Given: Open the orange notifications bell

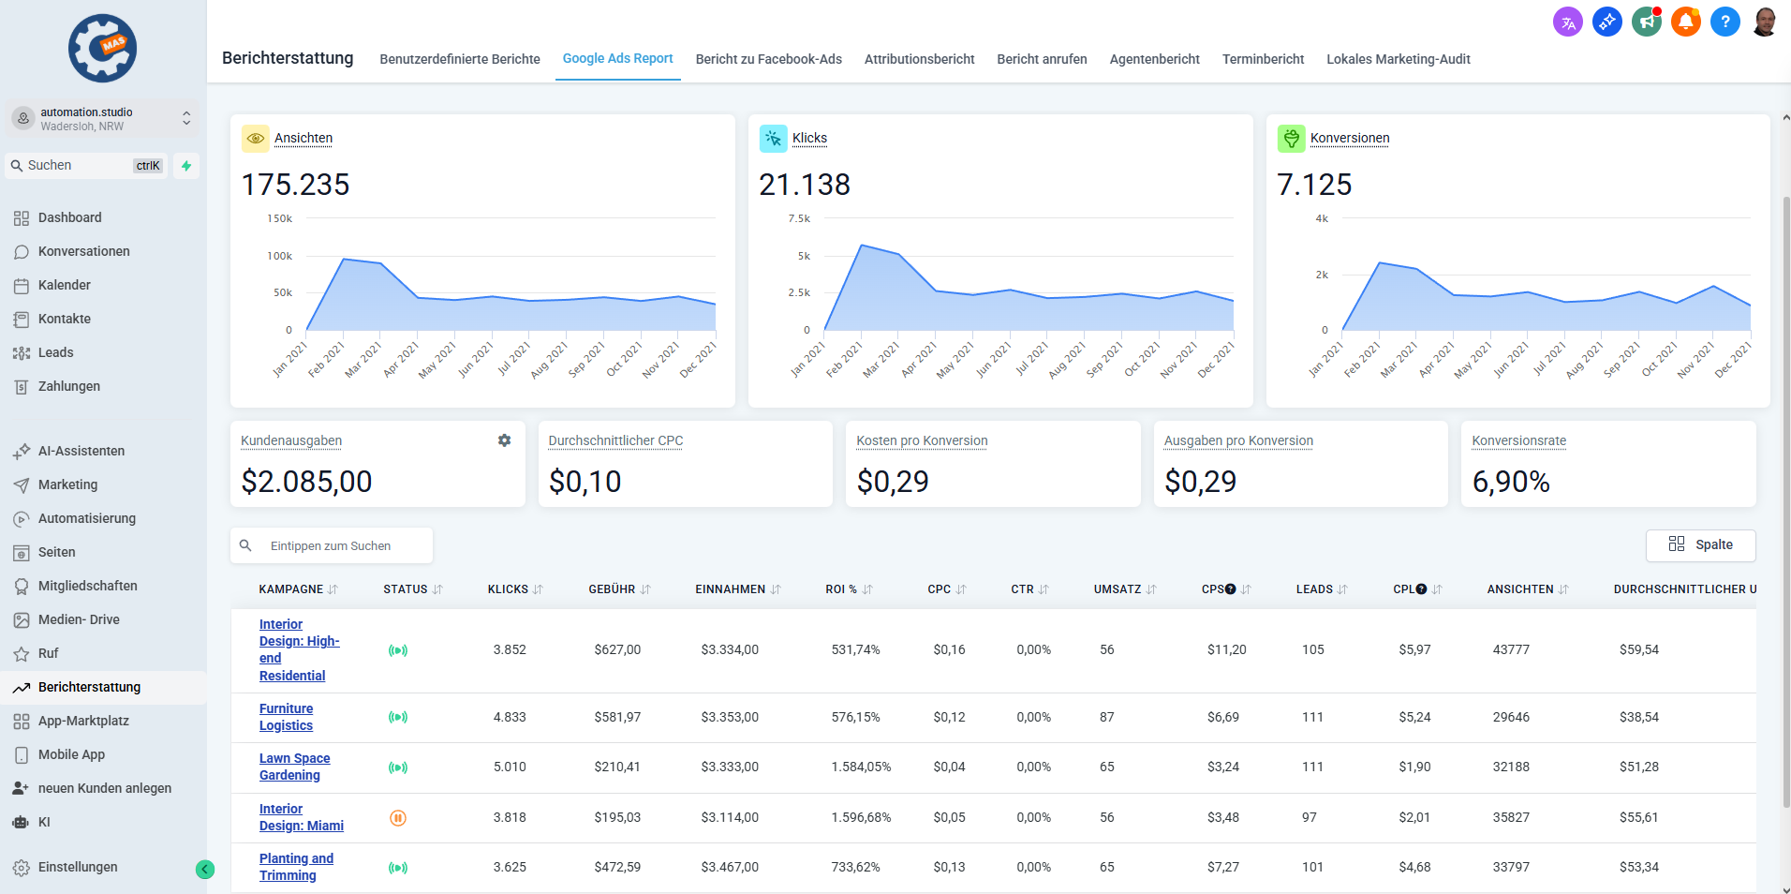Looking at the screenshot, I should coord(1686,22).
